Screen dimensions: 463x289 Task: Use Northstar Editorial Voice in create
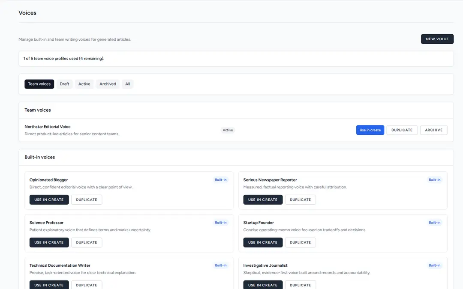pos(370,130)
